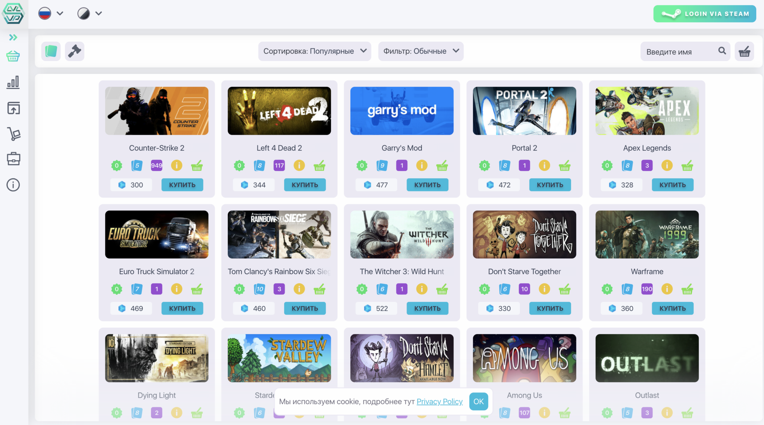764x425 pixels.
Task: Open the Фильтр: Обычные dropdown
Action: coord(421,51)
